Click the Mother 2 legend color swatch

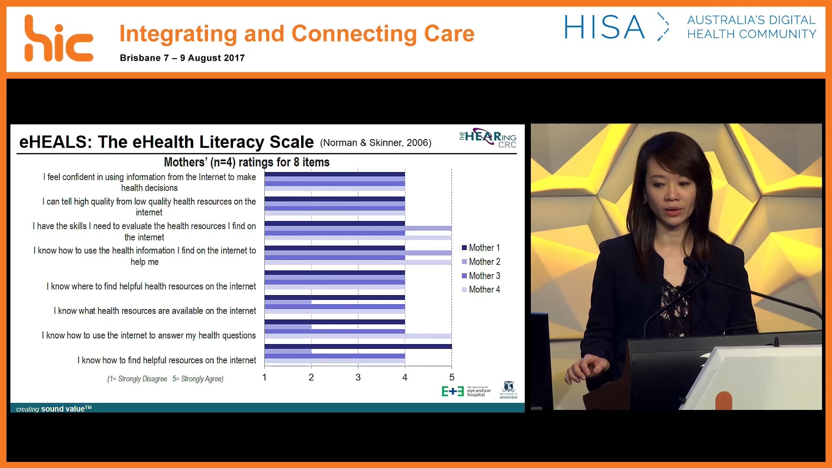pos(464,262)
